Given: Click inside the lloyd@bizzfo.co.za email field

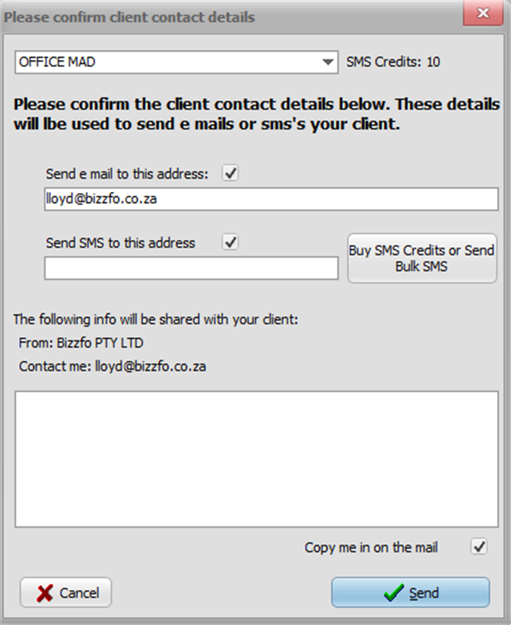Looking at the screenshot, I should tap(270, 199).
